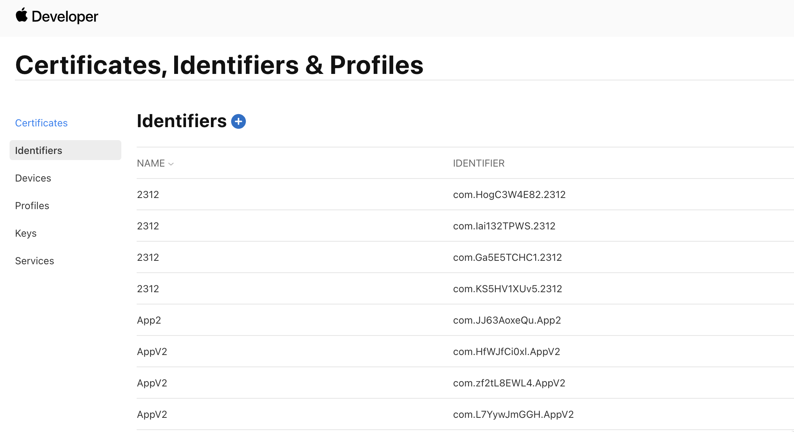Image resolution: width=794 pixels, height=432 pixels.
Task: Open identifier com.Iai132TPWS.2312 row
Action: tap(465, 226)
